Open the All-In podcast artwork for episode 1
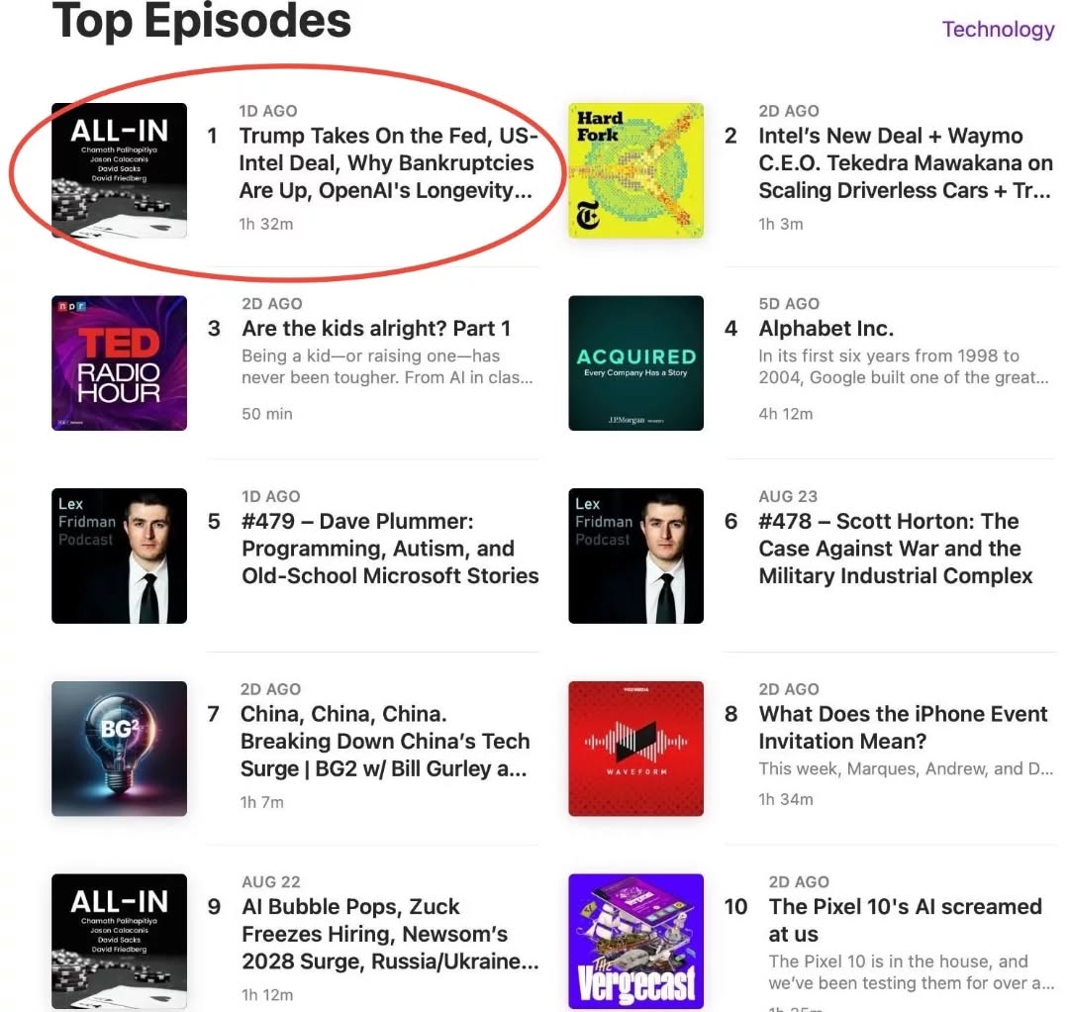Screen dimensions: 1069x1012 120,169
